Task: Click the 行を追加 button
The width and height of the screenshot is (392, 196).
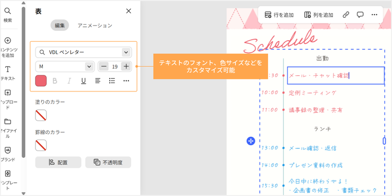Action: pos(279,15)
